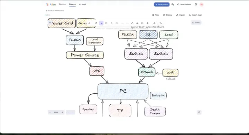Click the redo arrow button

[73, 112]
